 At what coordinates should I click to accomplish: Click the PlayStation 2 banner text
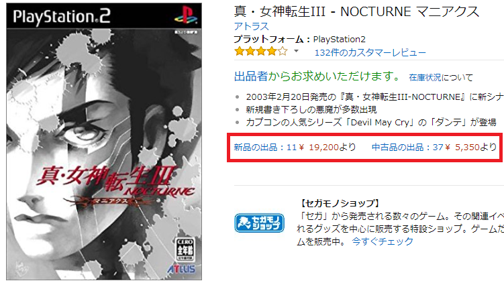tap(62, 17)
